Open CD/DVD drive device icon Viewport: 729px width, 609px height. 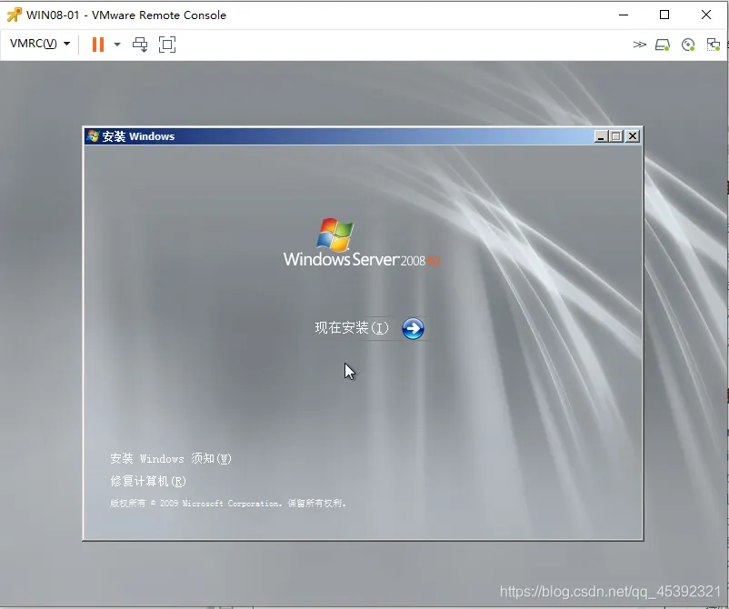(688, 45)
